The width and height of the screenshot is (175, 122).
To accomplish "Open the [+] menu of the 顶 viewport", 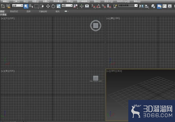I will pyautogui.click(x=2, y=18).
